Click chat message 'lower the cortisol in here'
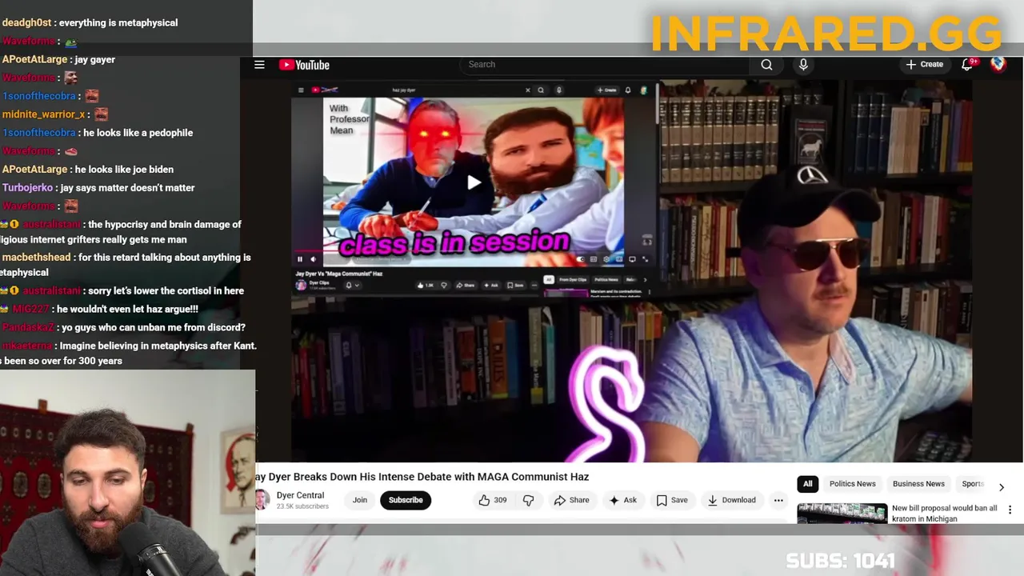The width and height of the screenshot is (1024, 576). pyautogui.click(x=166, y=291)
